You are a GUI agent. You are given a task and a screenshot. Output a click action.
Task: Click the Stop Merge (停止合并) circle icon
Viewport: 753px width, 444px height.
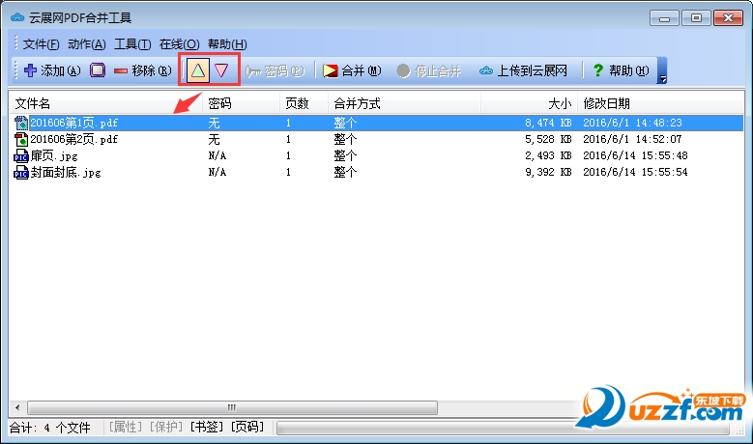(403, 71)
